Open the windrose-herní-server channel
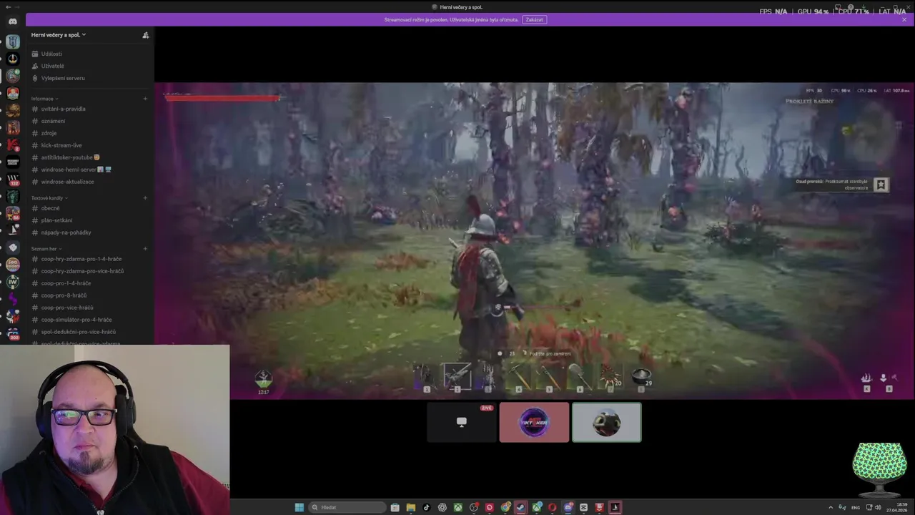Viewport: 915px width, 515px height. (x=89, y=170)
